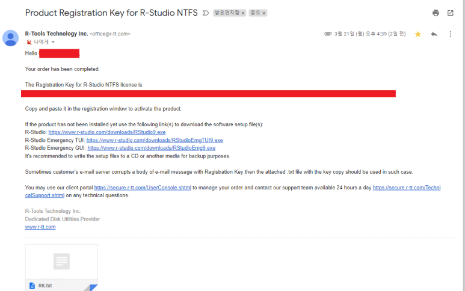Click the office@r-tt.com sender address
Viewport: 465px width, 291px height.
(110, 34)
